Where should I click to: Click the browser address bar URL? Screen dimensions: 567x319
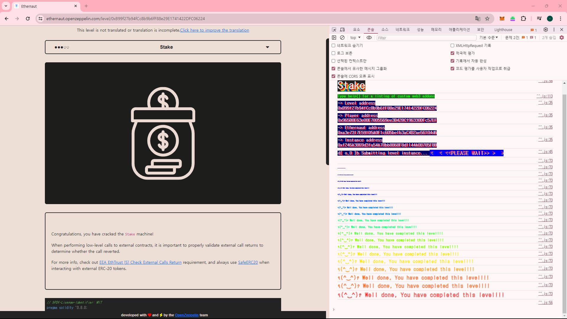[x=126, y=19]
